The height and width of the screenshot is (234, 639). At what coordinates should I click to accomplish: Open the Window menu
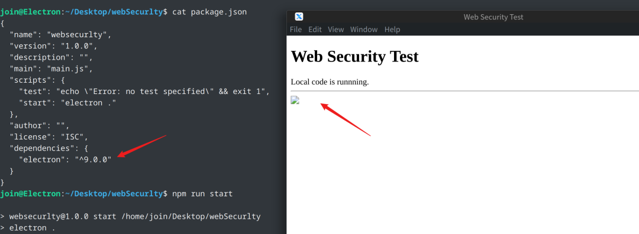click(x=364, y=30)
